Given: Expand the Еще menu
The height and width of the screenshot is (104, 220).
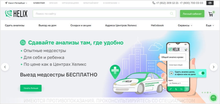Looking at the screenshot, I should point(210,26).
